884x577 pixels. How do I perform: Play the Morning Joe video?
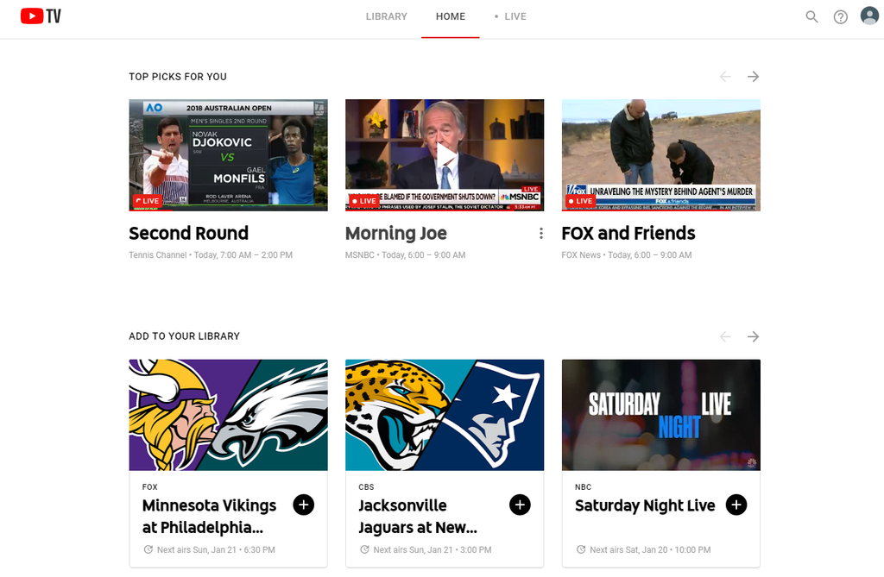[444, 155]
